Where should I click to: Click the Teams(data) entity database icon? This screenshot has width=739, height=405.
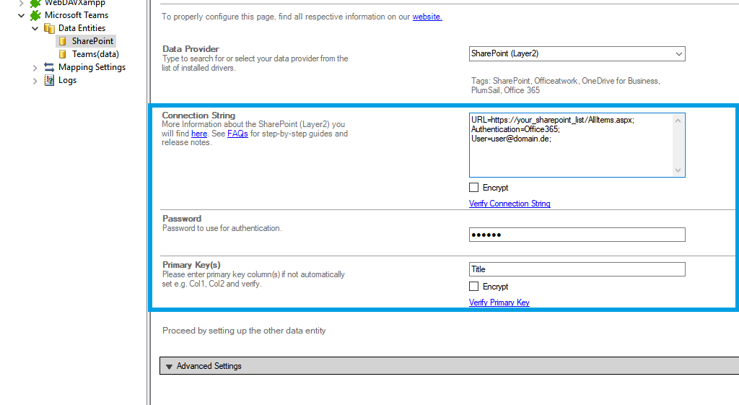(63, 54)
